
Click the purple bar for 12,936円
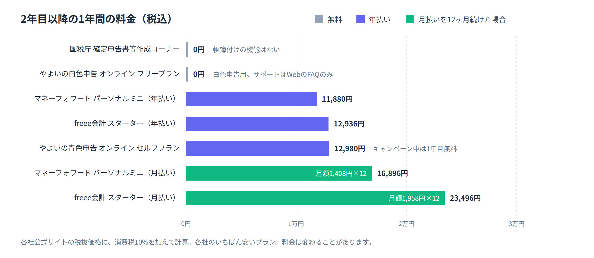tap(257, 124)
